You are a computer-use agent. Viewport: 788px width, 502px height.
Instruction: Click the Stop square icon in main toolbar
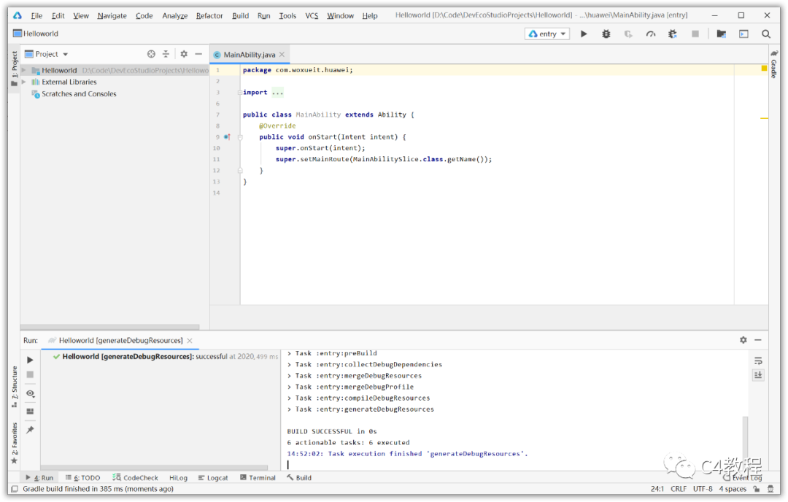click(695, 34)
